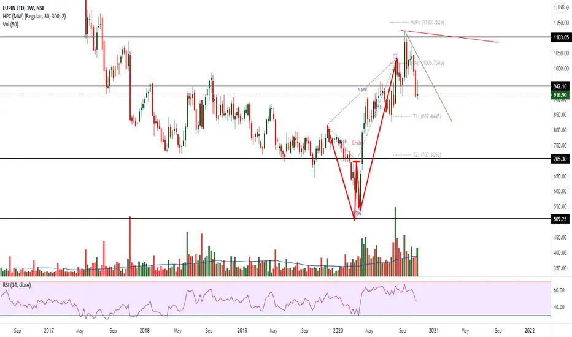Click the 705.30 horizontal line price label
Image resolution: width=572 pixels, height=337 pixels.
560,159
